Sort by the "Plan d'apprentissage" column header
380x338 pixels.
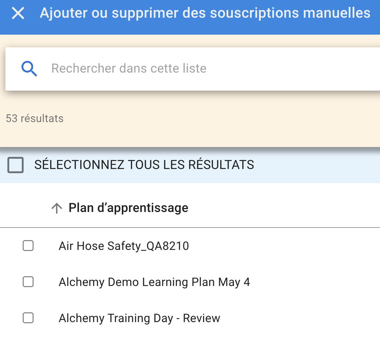coord(128,208)
